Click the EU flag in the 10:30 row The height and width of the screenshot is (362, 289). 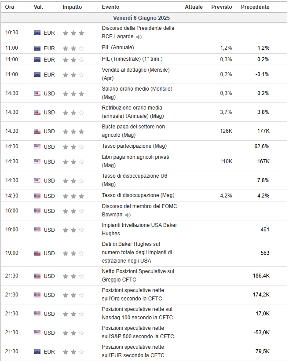click(37, 33)
